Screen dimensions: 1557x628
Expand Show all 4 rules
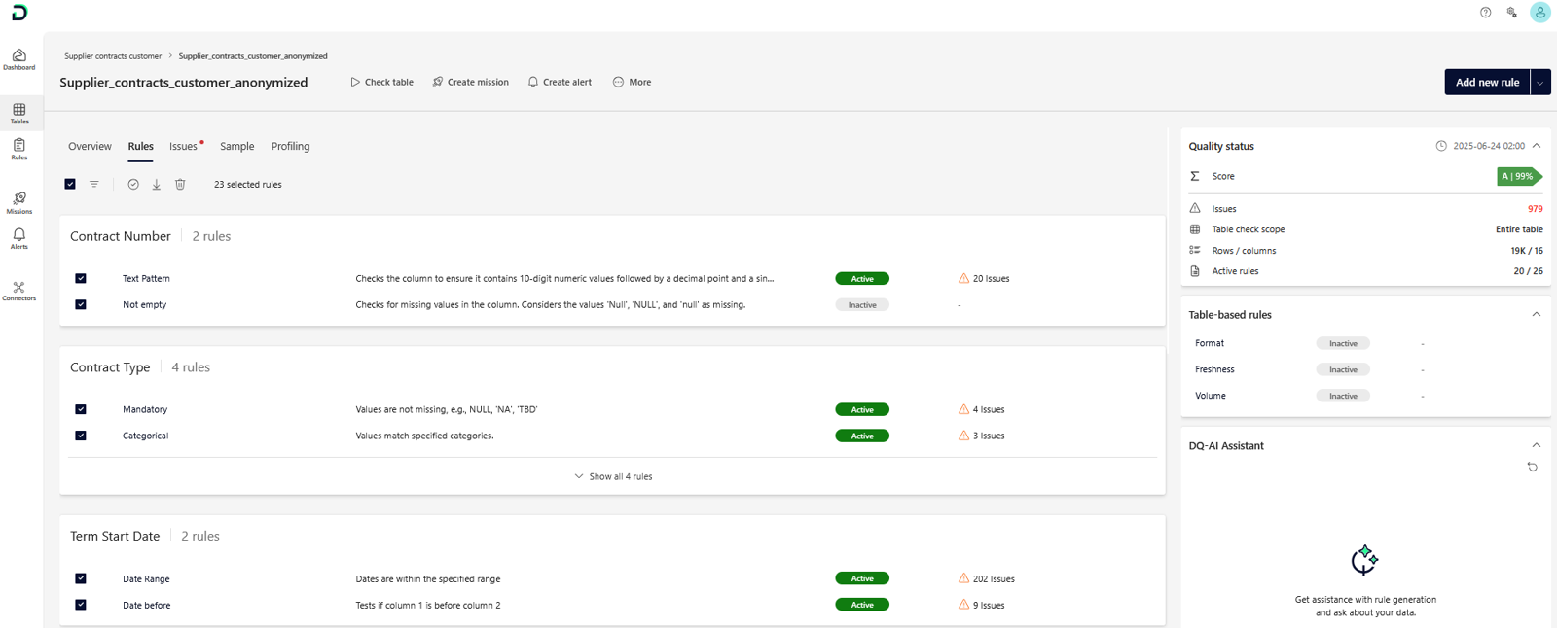click(x=613, y=476)
